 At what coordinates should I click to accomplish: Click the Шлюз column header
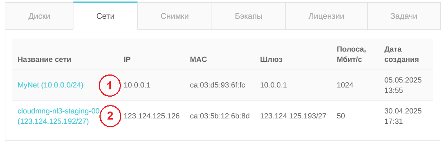[271, 60]
